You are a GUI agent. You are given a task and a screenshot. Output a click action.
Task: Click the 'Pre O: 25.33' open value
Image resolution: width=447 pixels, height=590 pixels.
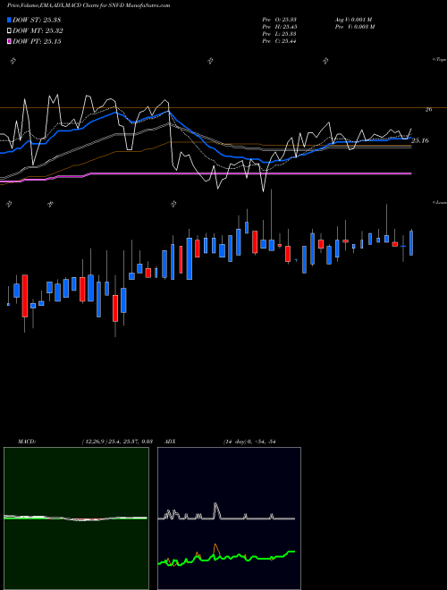point(279,20)
